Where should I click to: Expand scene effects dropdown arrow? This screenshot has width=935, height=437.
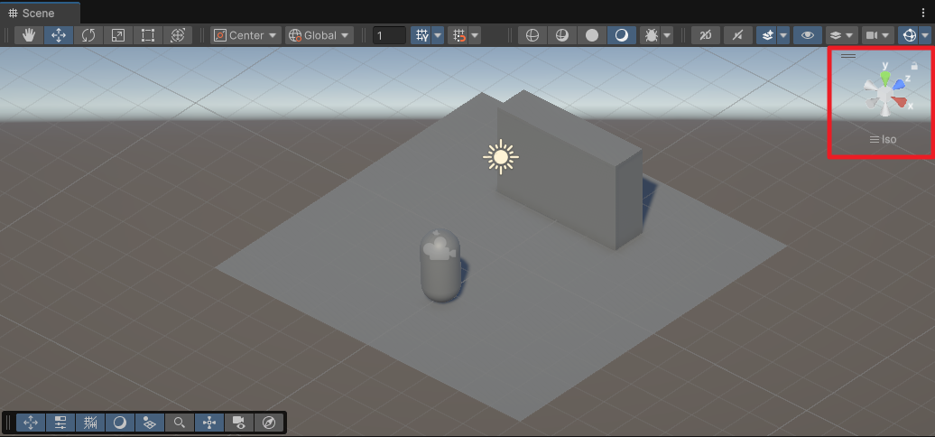[x=783, y=35]
